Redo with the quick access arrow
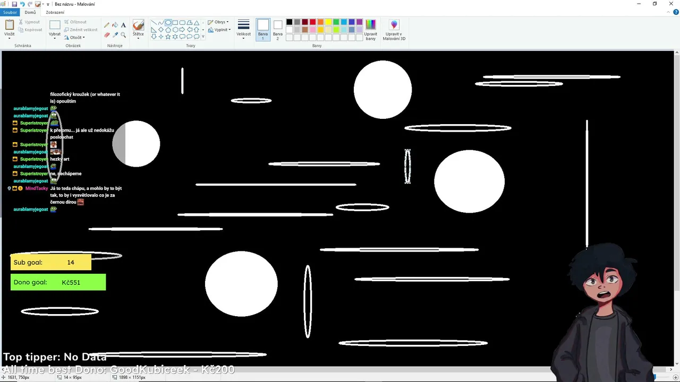 (x=30, y=4)
